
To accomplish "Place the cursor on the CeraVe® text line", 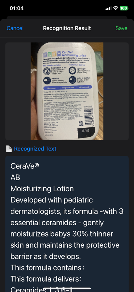I will pos(25,166).
